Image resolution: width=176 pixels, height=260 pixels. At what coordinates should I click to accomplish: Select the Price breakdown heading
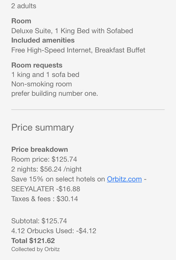40,149
